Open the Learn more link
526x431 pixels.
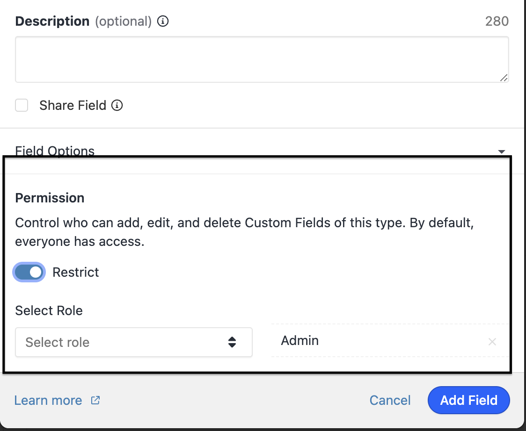(48, 401)
